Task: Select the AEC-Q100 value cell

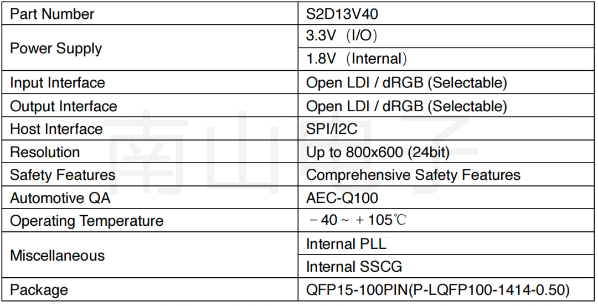Action: point(342,198)
